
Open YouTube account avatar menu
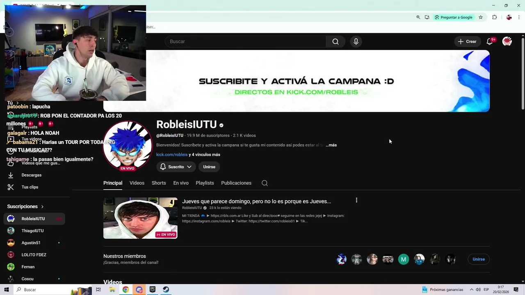pos(507,41)
